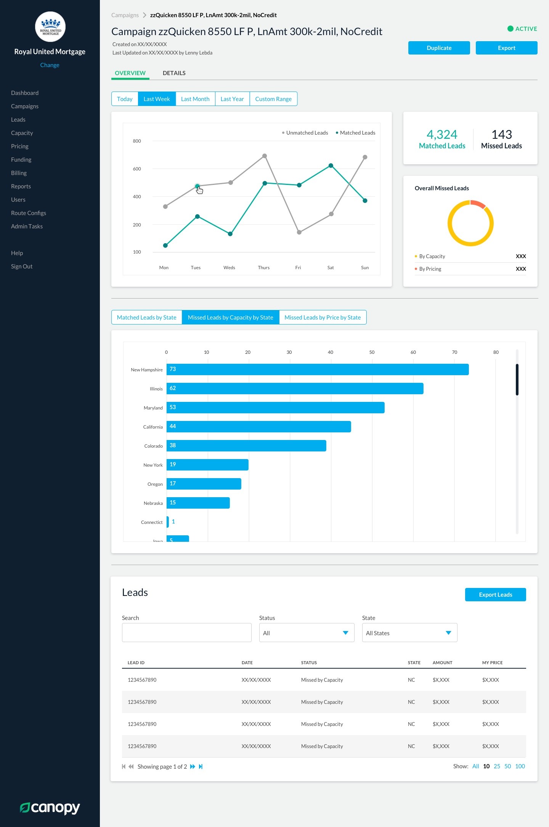Open Leads in the sidebar
The image size is (549, 827).
pyautogui.click(x=18, y=119)
